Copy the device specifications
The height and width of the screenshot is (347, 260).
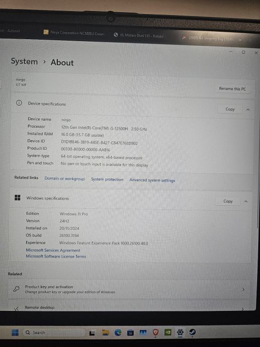pyautogui.click(x=230, y=109)
